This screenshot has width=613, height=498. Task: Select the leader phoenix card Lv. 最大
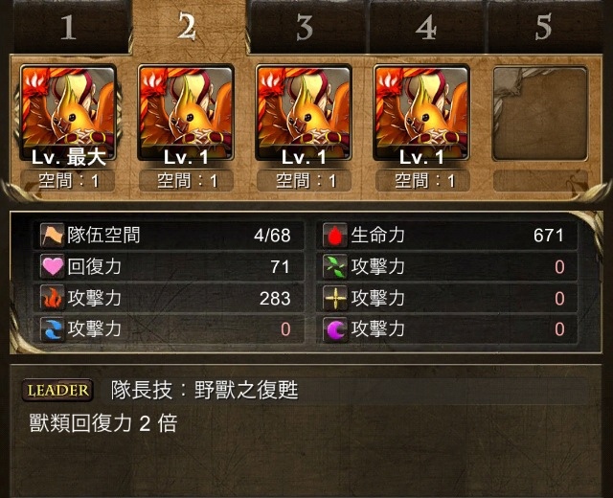coord(68,113)
